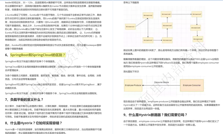Select the Microservice3 box in the diagram
This screenshot has width=223, height=134.
[148, 40]
